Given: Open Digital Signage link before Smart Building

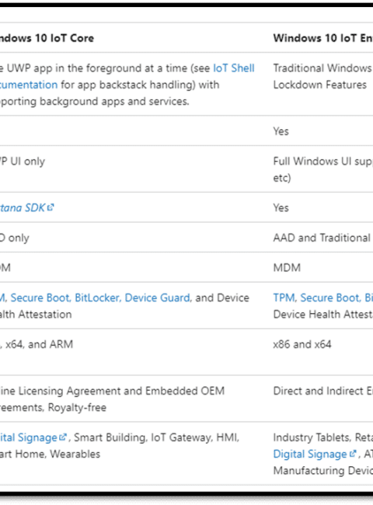Looking at the screenshot, I should [x=29, y=437].
